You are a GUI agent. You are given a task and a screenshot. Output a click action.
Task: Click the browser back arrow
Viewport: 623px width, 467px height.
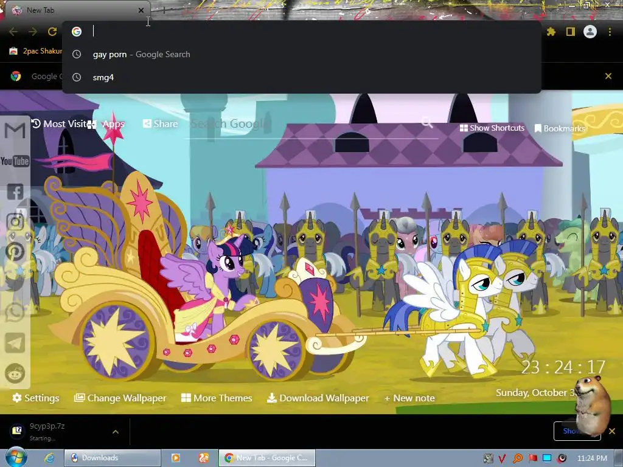[13, 32]
